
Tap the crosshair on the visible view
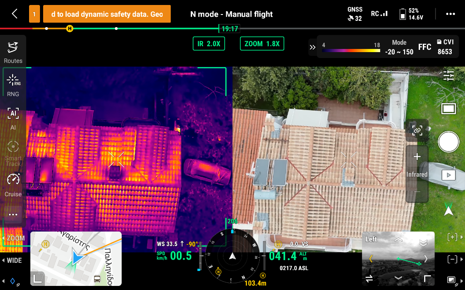click(348, 159)
